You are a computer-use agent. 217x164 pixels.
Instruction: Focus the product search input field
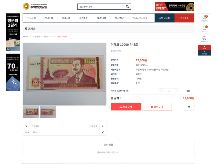pyautogui.click(x=101, y=7)
